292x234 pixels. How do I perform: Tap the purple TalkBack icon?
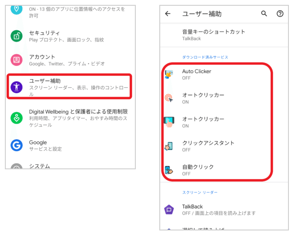(169, 210)
